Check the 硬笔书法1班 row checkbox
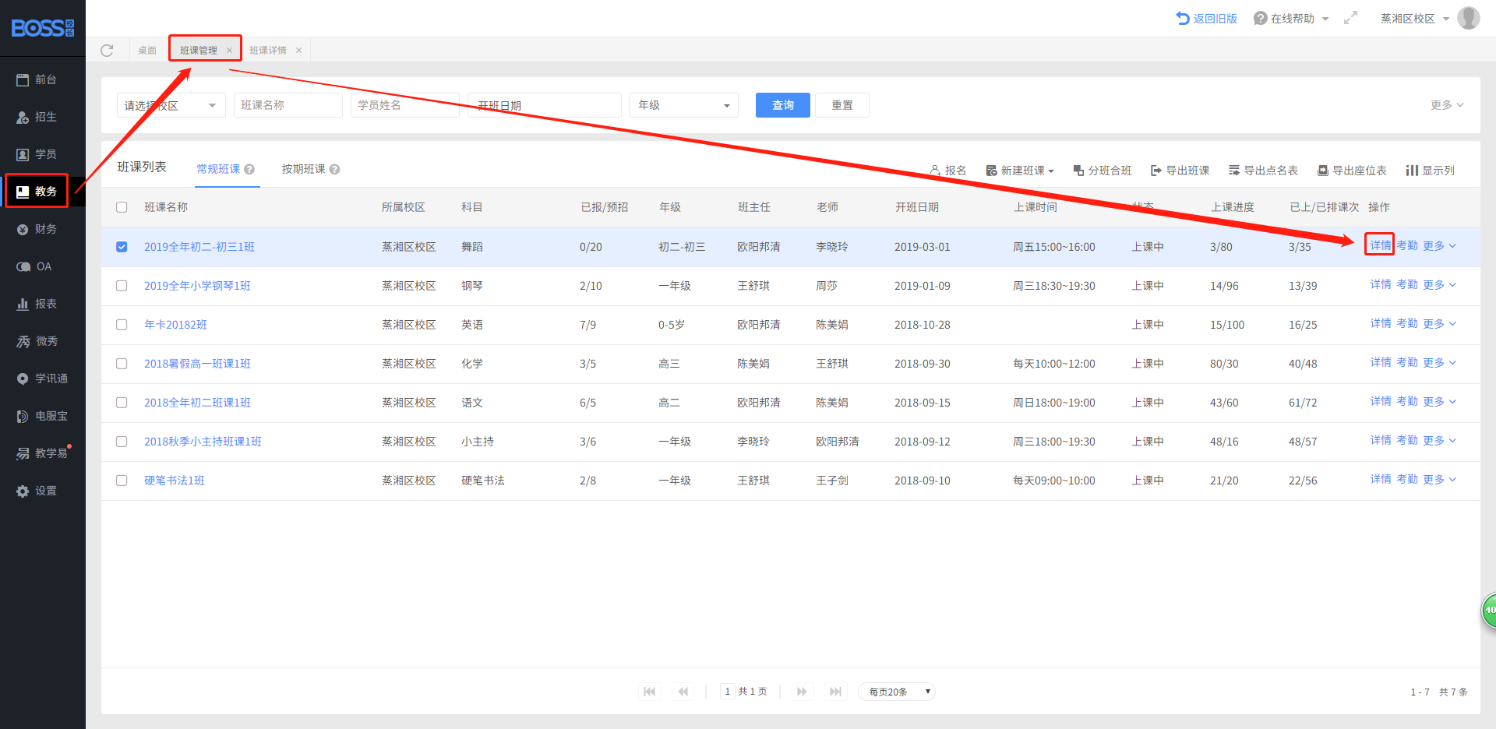1496x729 pixels. pyautogui.click(x=122, y=481)
